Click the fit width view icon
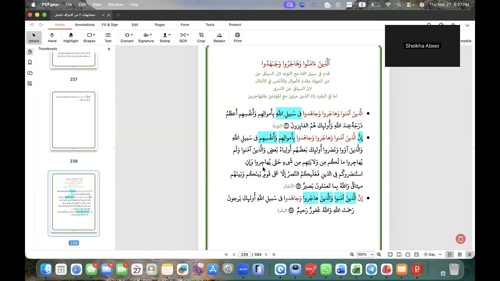 click(408, 254)
